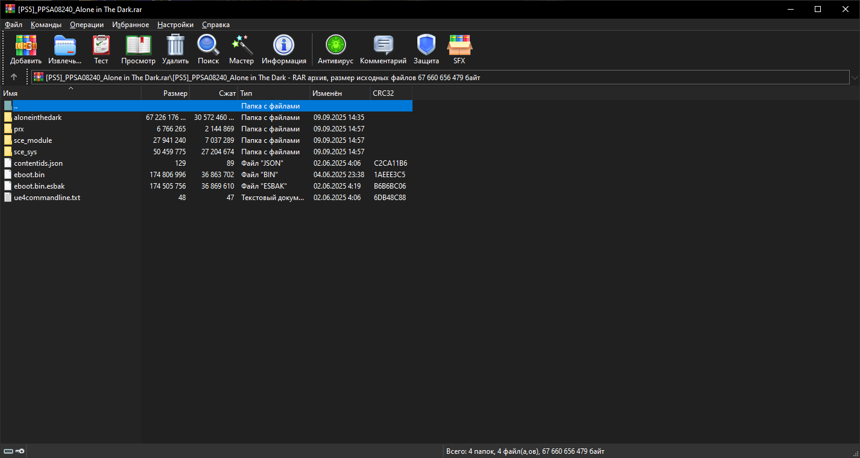Click the sce_module folder icon
The image size is (860, 458).
[8, 140]
